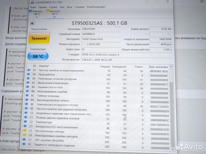206x154 pixels.
Task: Select the CRC-ошибки UltraDMA attribute text
Action: (x=49, y=140)
